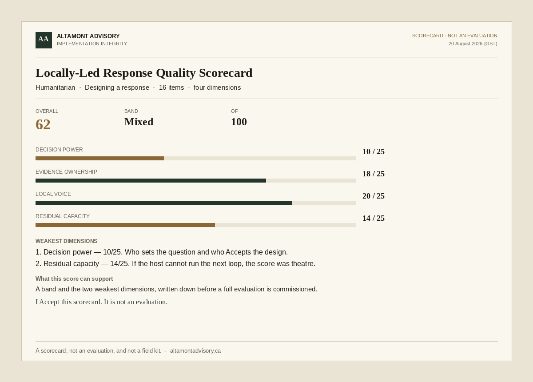This screenshot has height=382, width=533.
Task: Click the ALTAMONT ADVISORY company name
Action: tap(88, 36)
